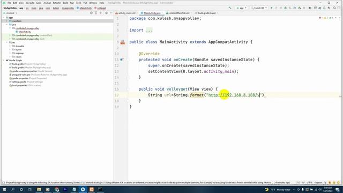This screenshot has height=193, width=343.
Task: Click volleyget in the breadcrumb bar
Action: click(x=100, y=8)
